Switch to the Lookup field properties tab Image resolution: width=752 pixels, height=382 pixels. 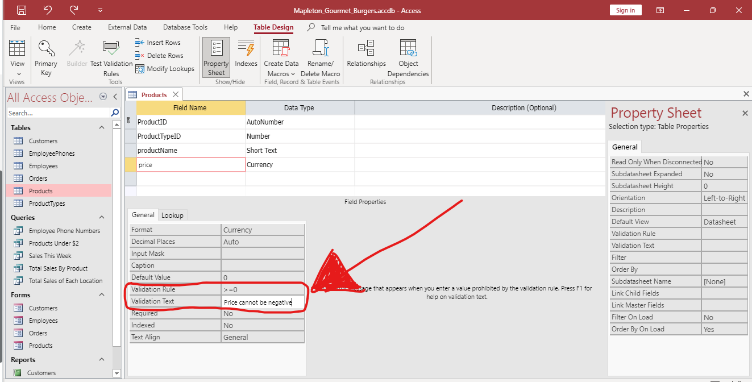172,215
